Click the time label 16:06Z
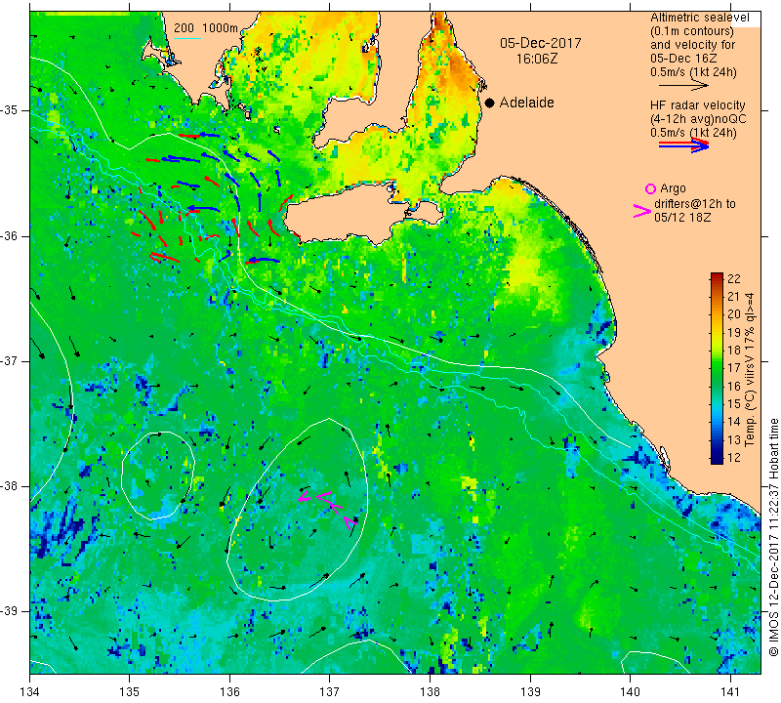781x703 pixels. (536, 59)
